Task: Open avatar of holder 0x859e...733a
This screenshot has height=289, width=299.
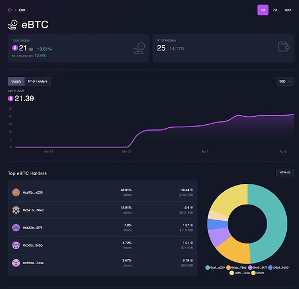Action: [x=16, y=263]
